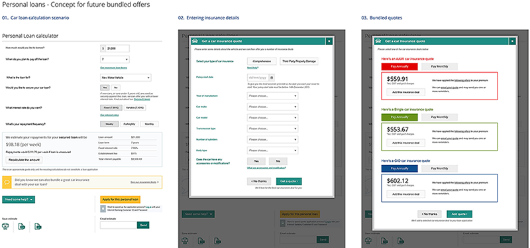Click the dimmed document icon beside Apply text in panel 02

point(283,223)
